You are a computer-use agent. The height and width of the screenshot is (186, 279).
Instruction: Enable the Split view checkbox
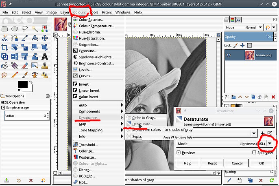tap(254, 153)
